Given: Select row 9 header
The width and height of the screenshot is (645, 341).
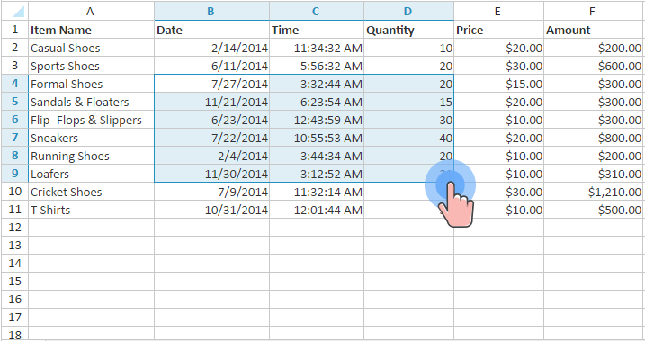Looking at the screenshot, I should click(14, 174).
